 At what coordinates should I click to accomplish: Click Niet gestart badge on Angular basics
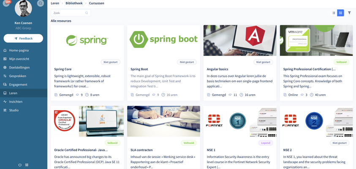pos(264,62)
